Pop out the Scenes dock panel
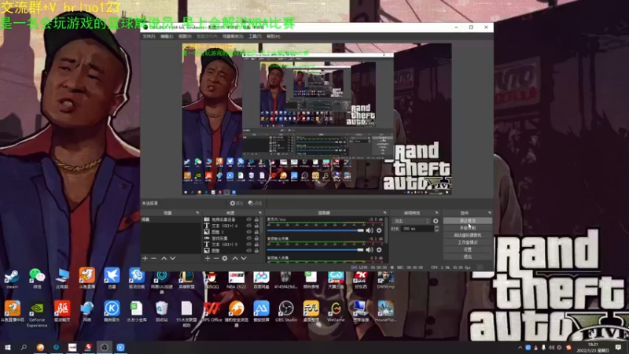Image resolution: width=629 pixels, height=354 pixels. click(x=197, y=212)
